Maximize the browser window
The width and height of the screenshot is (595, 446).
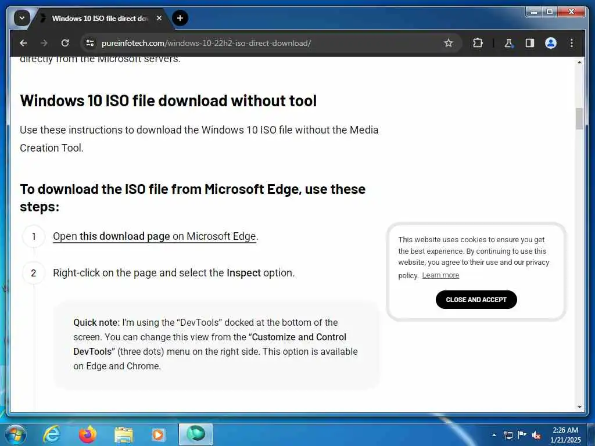pos(549,12)
